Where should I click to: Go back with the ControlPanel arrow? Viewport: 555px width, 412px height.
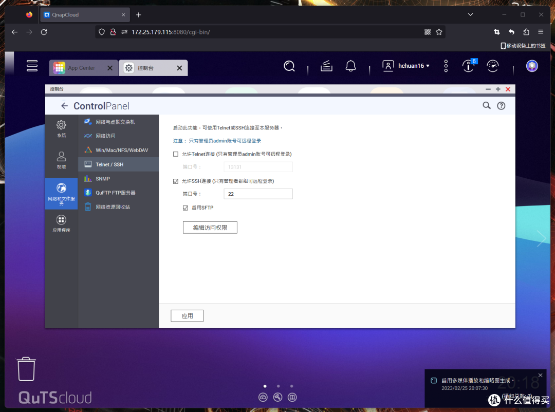click(x=64, y=106)
